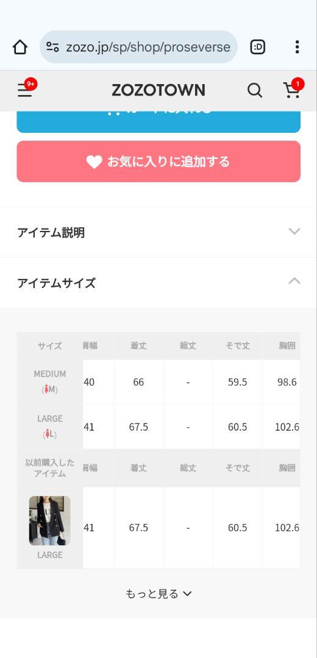Open the browser home page icon
Image resolution: width=317 pixels, height=658 pixels.
pyautogui.click(x=20, y=47)
